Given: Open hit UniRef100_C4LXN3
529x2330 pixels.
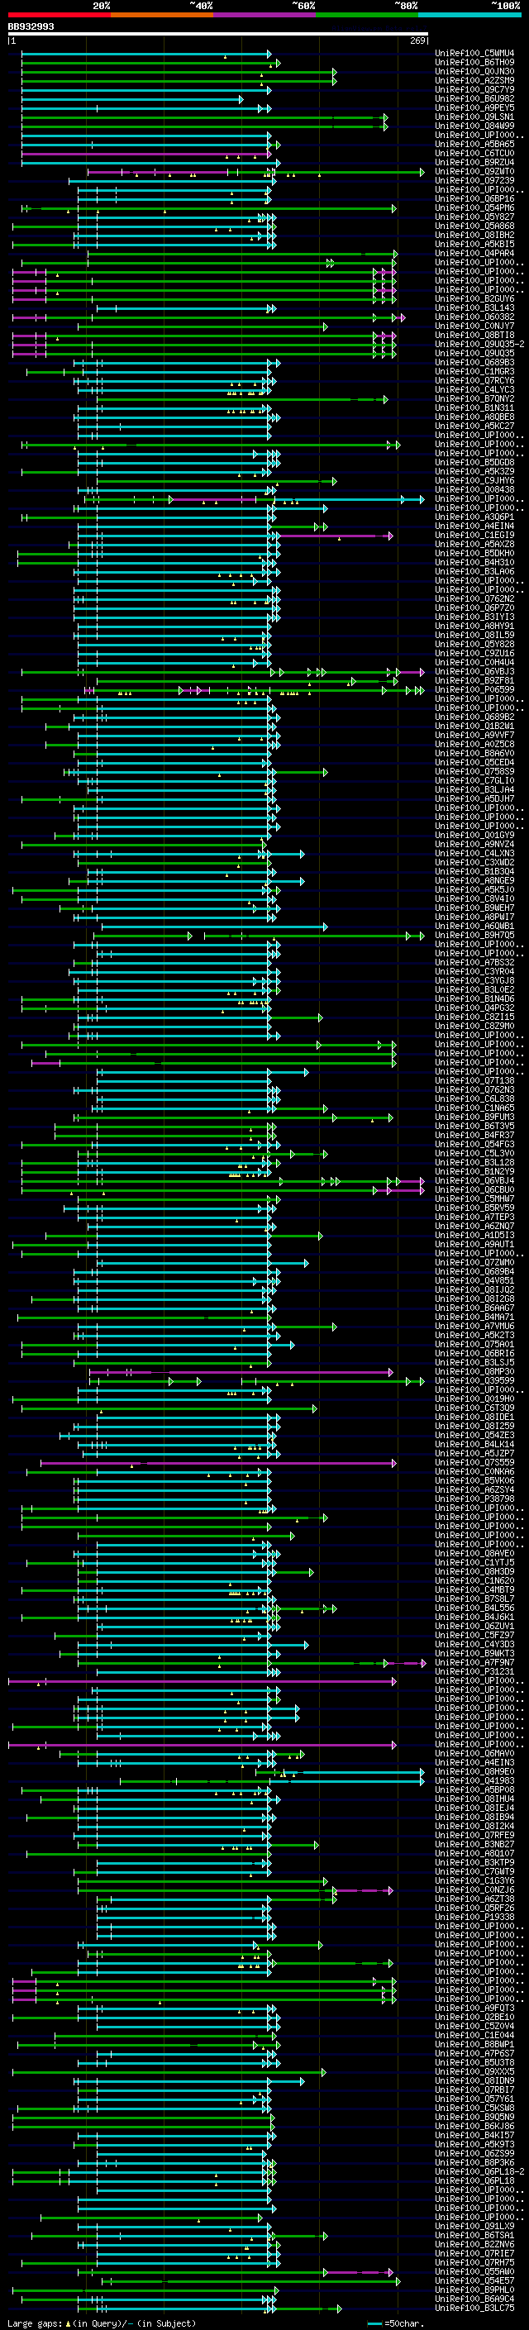Looking at the screenshot, I should click(x=474, y=854).
